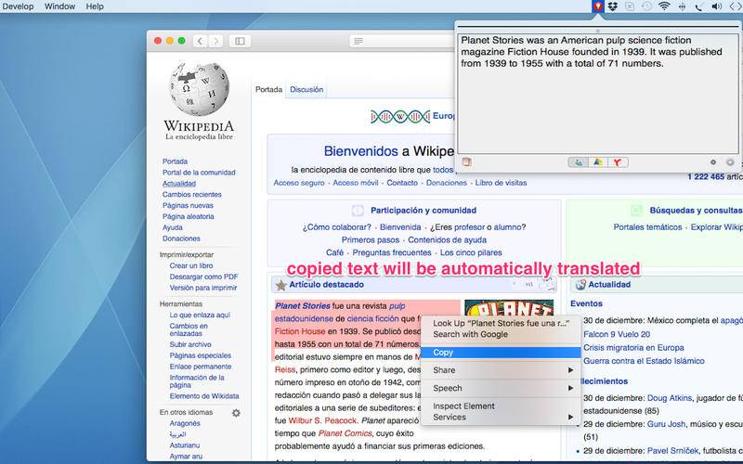Select Aragonés language link

185,423
